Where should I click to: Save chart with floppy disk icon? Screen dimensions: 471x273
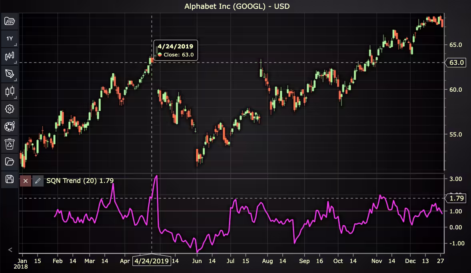click(10, 179)
